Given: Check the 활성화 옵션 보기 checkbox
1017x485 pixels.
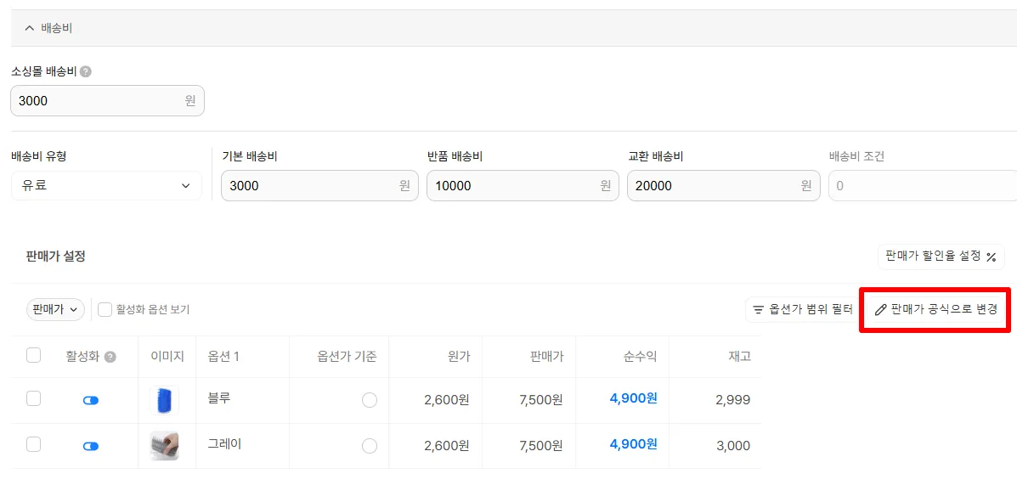Looking at the screenshot, I should point(105,309).
